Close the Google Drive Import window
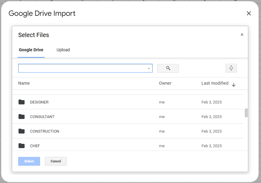Image resolution: width=261 pixels, height=183 pixels. [249, 13]
